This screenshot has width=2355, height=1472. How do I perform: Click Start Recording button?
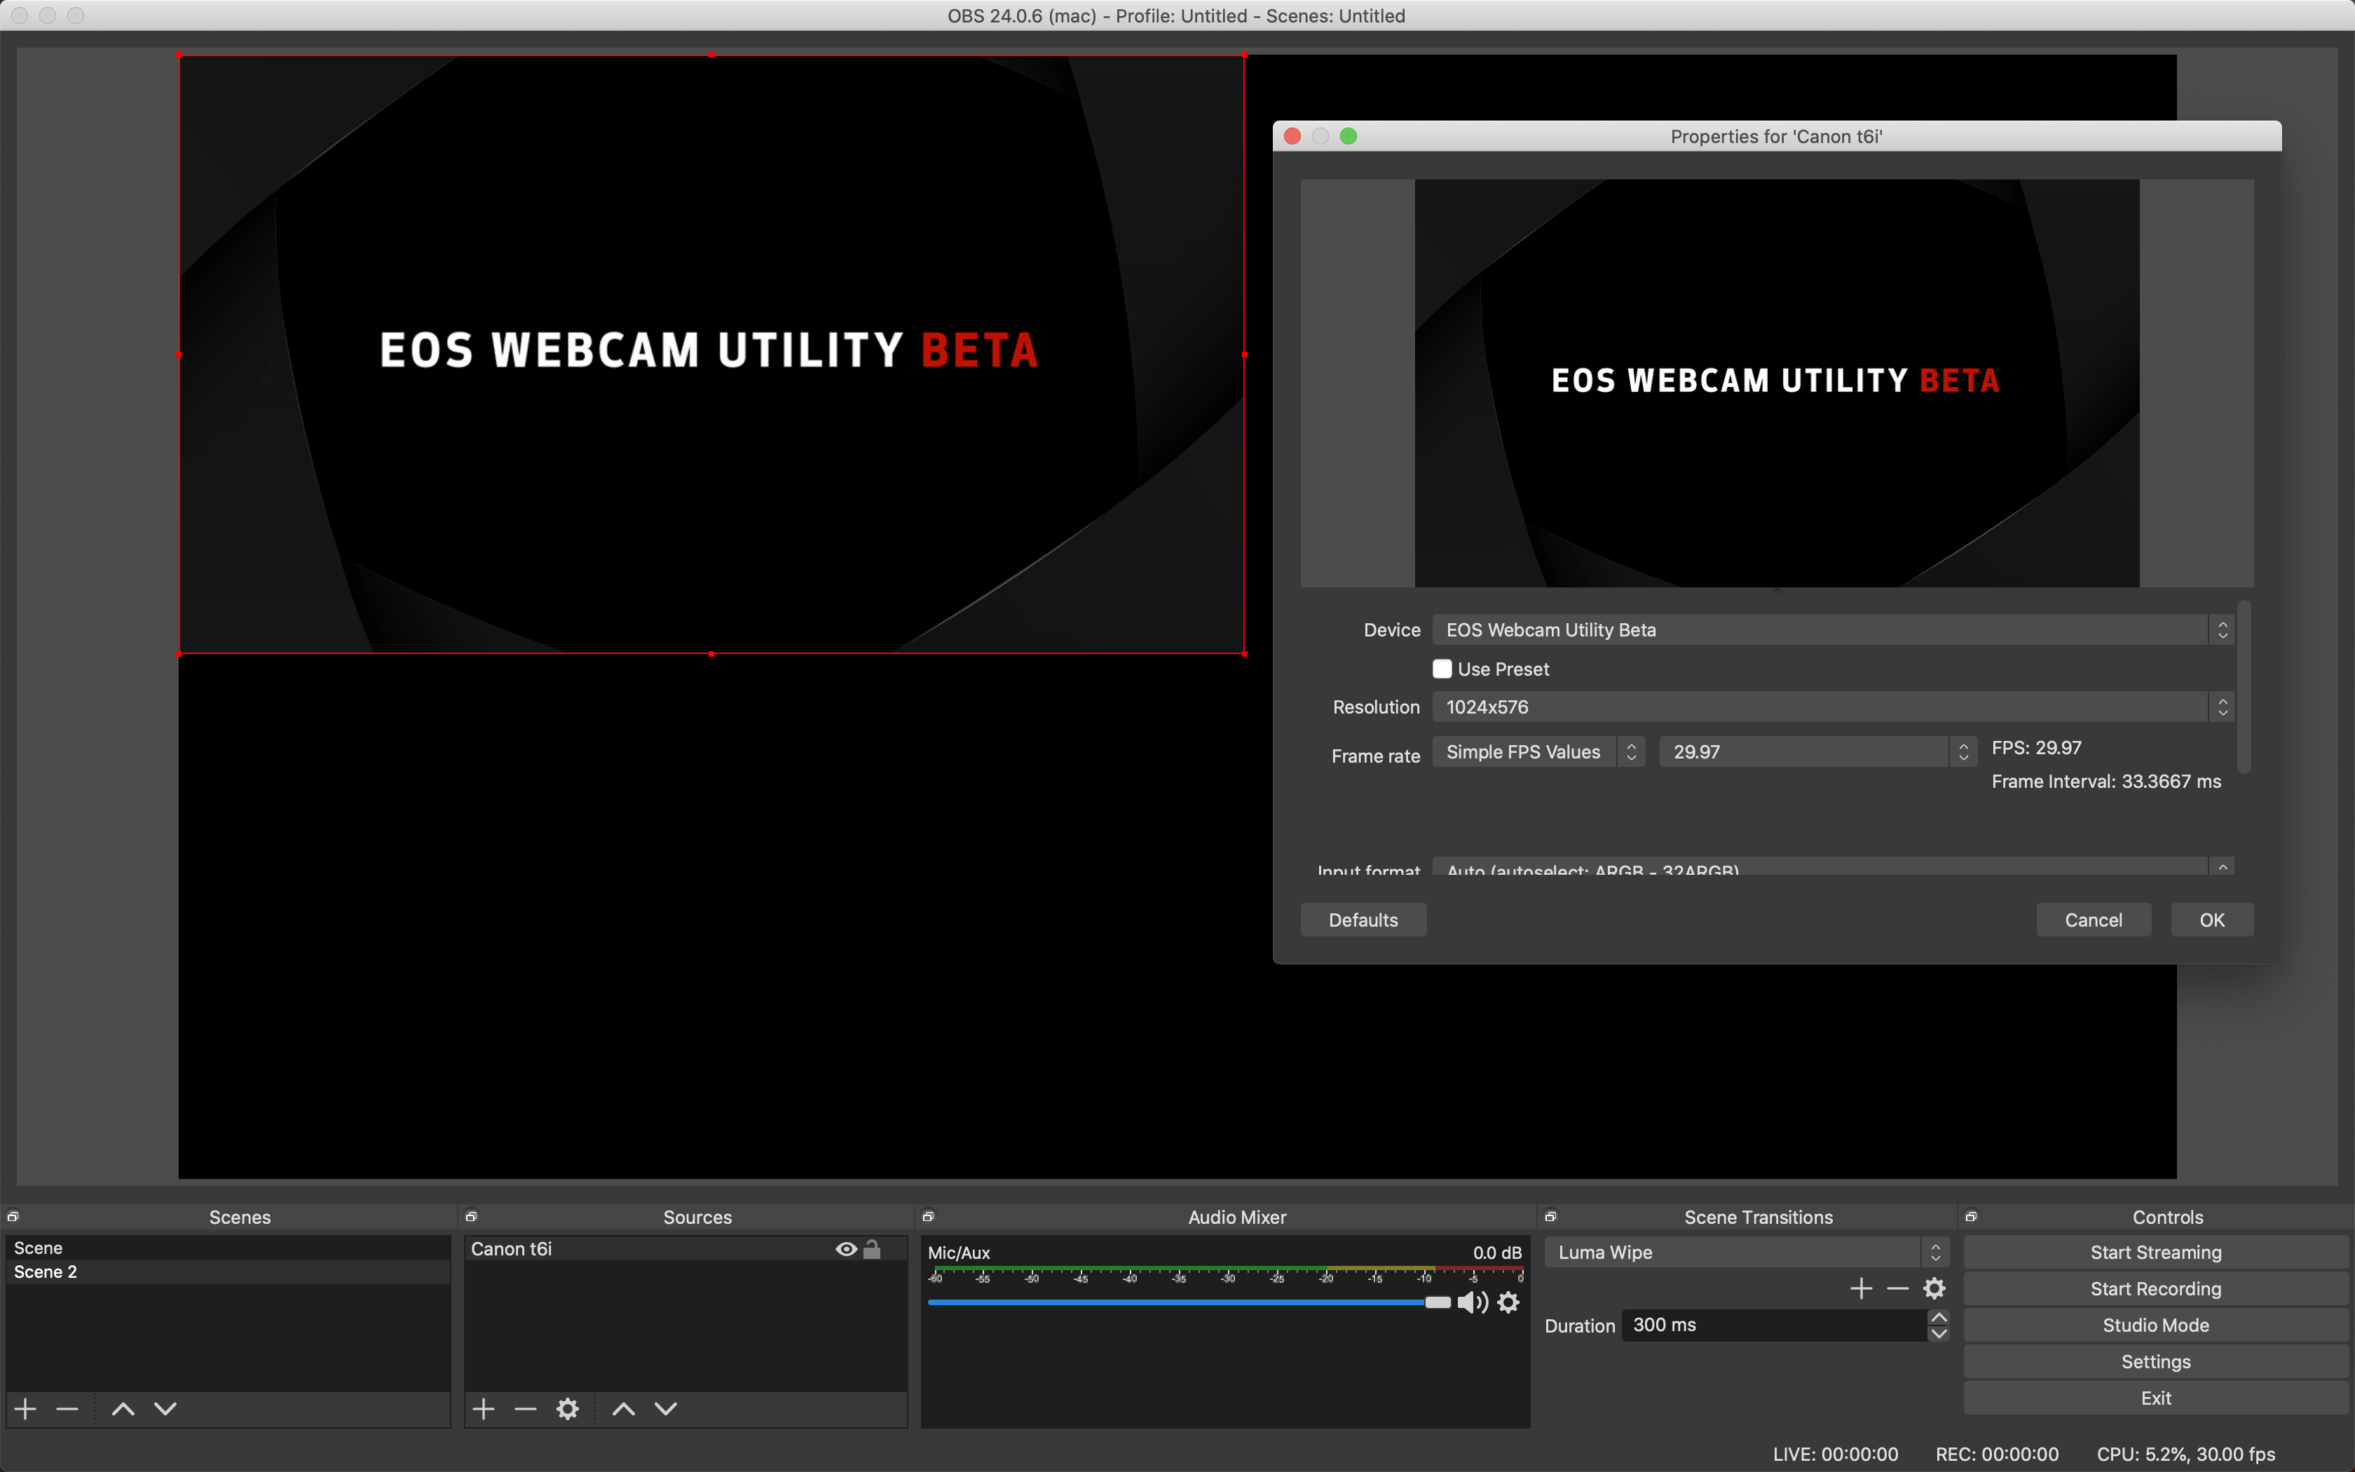click(2155, 1289)
